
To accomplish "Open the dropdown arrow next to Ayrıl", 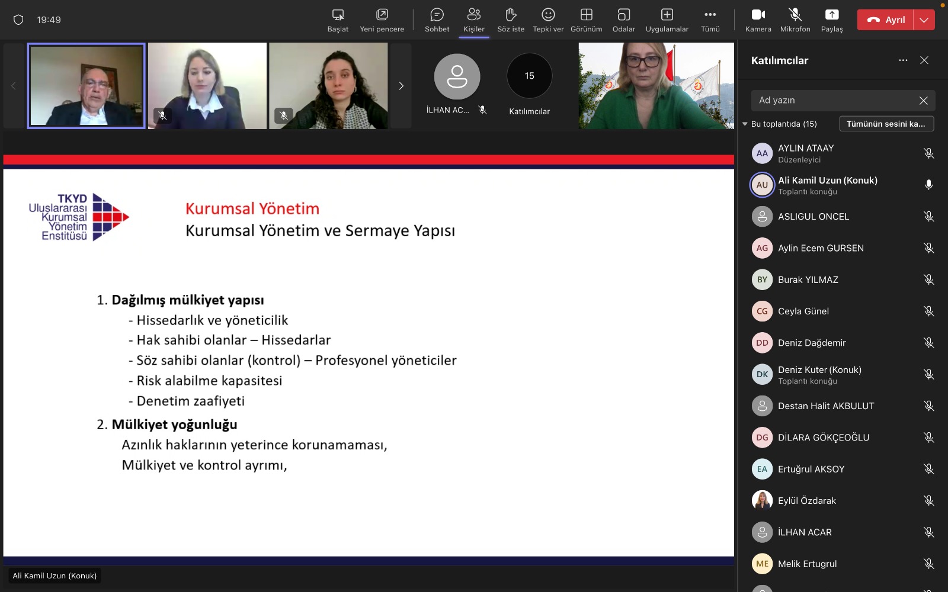I will [x=924, y=20].
